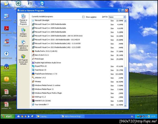This screenshot has height=124, width=158.
Task: Open the Start menu
Action: pyautogui.click(x=8, y=116)
